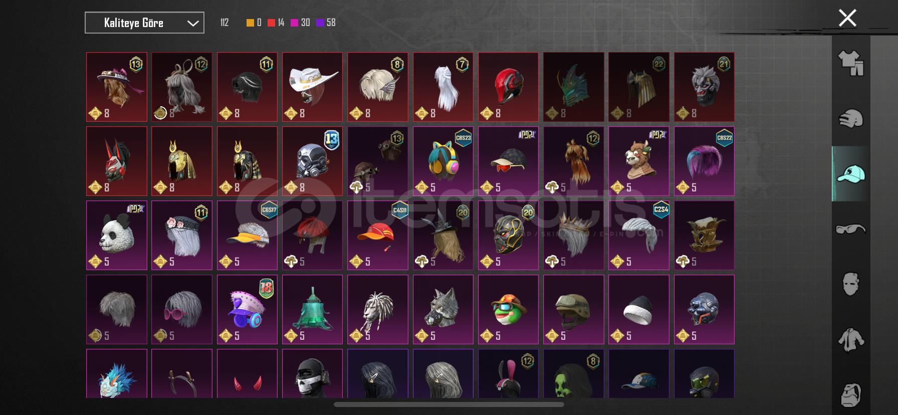Click the dropdown chevron arrow
898x415 pixels.
pos(193,23)
